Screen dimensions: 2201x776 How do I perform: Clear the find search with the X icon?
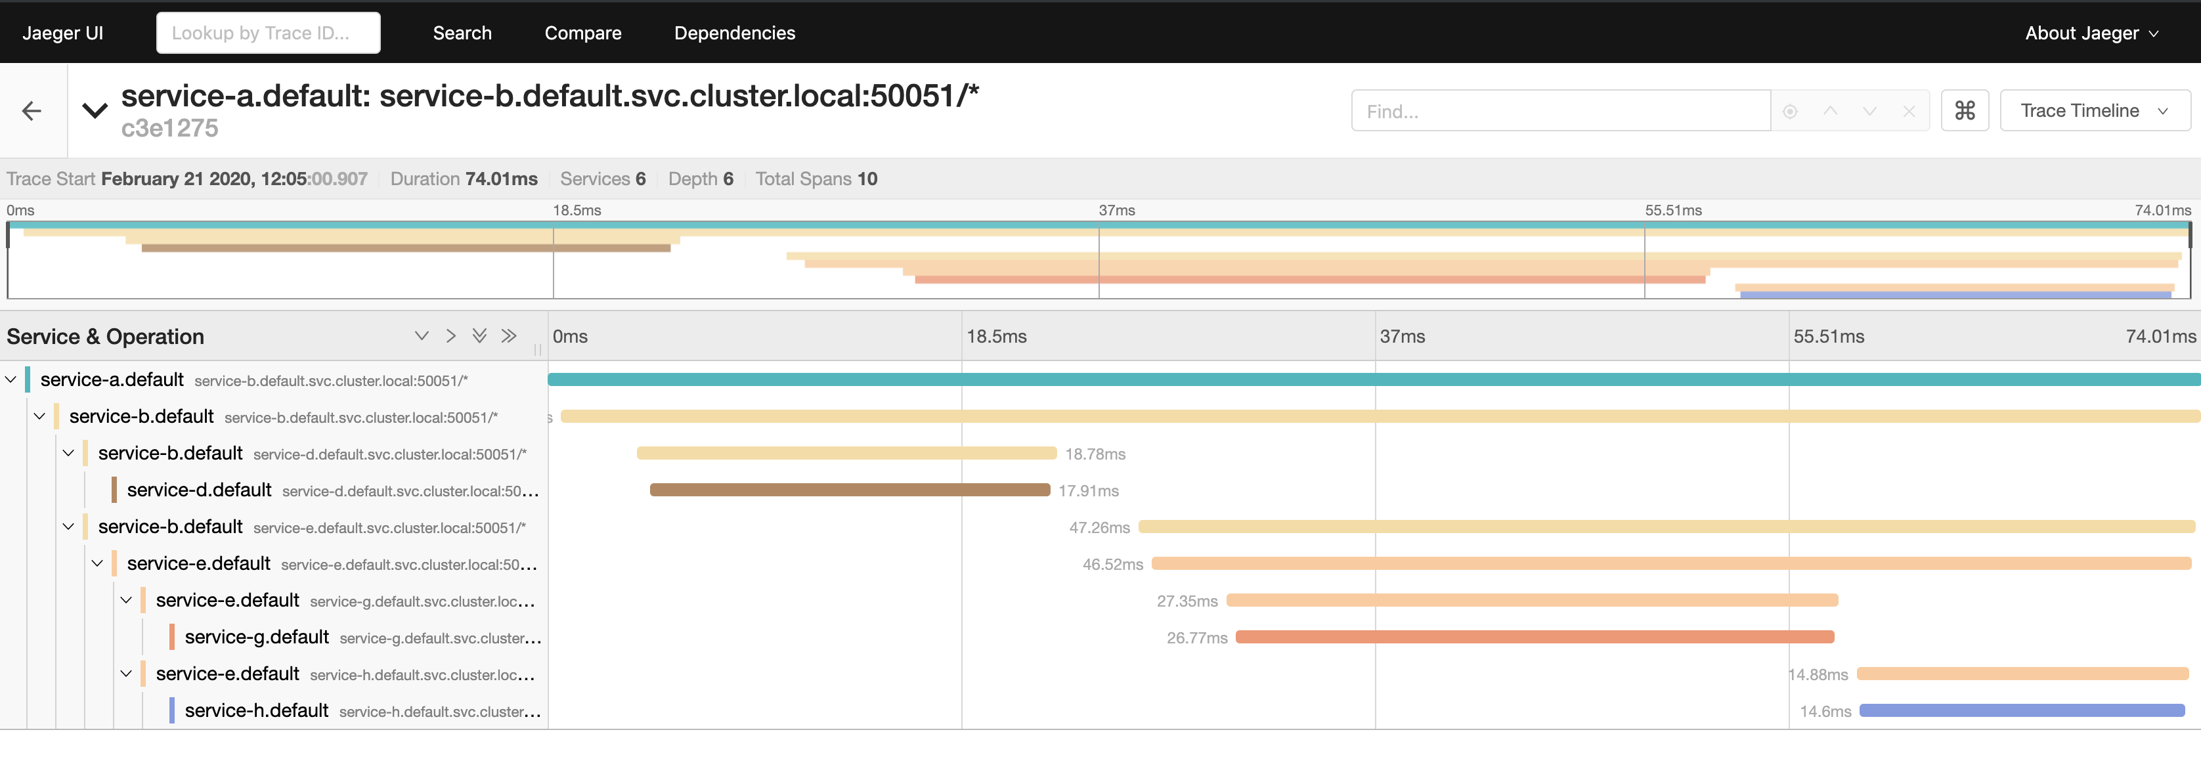tap(1909, 112)
